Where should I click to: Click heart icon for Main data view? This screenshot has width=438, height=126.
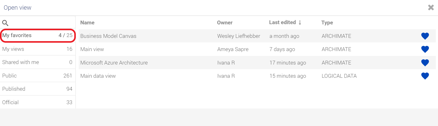coord(425,76)
